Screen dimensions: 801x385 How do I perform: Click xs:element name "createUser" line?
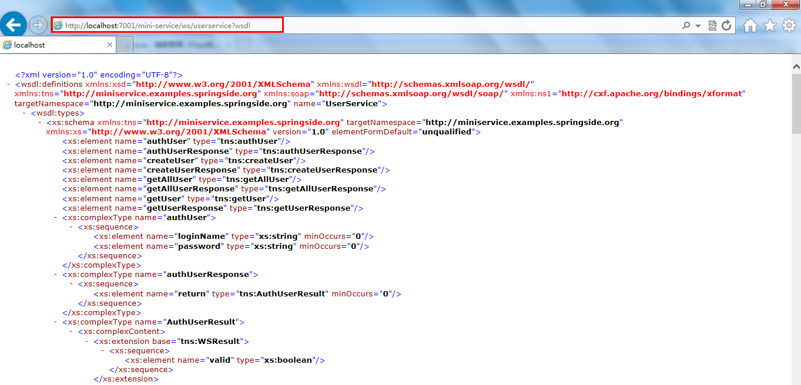click(x=184, y=160)
